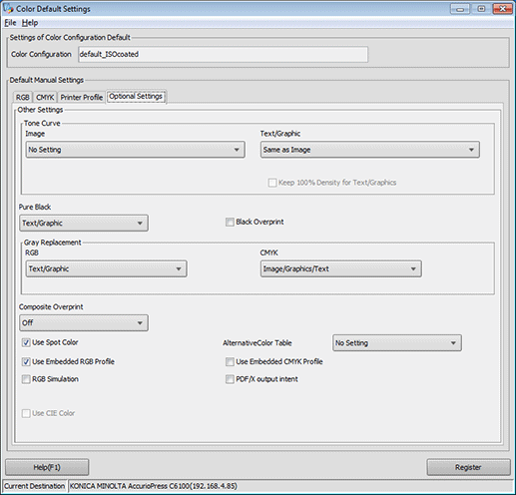Enable the RGB Simulation checkbox
Image resolution: width=516 pixels, height=495 pixels.
click(x=26, y=379)
